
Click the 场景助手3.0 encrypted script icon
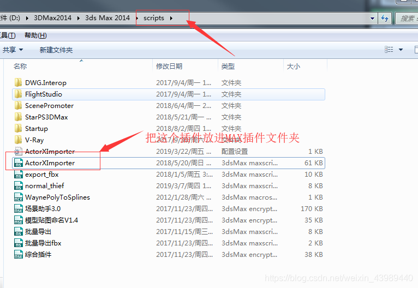pyautogui.click(x=18, y=208)
